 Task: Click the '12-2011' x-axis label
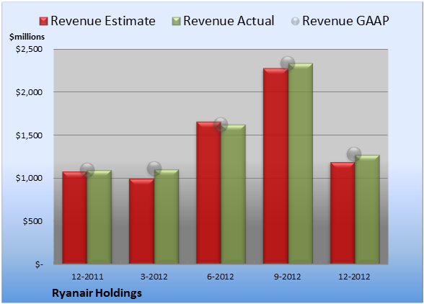click(x=87, y=277)
